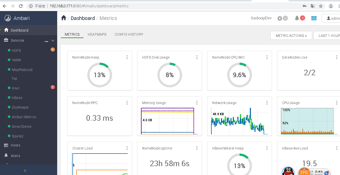340x175 pixels.
Task: Open HDFS Disk Usage widget menu dots
Action: (197, 57)
